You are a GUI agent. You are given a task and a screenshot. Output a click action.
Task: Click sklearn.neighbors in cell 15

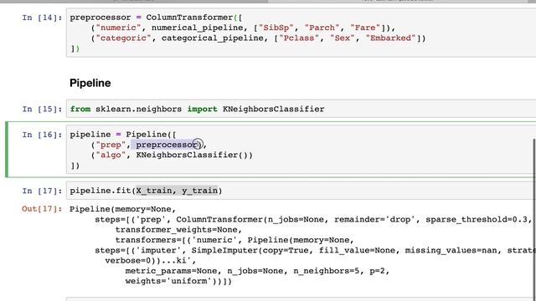click(x=138, y=109)
